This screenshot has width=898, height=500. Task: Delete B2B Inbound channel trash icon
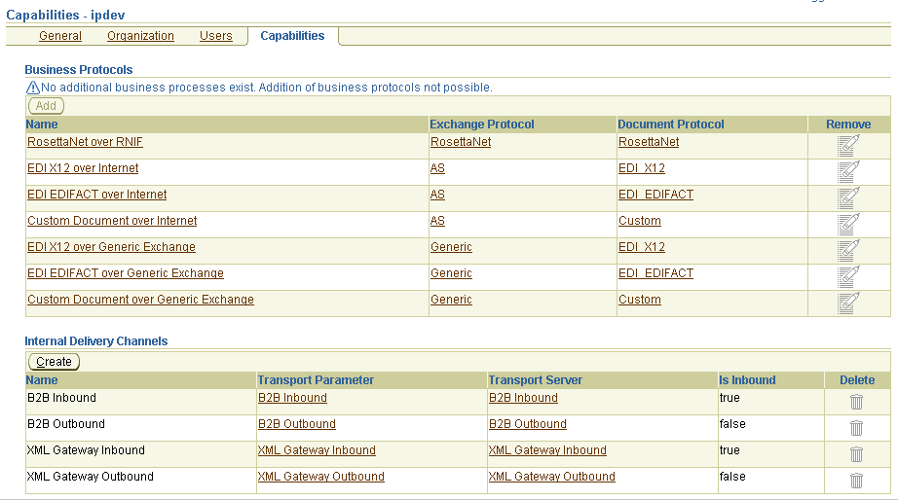pyautogui.click(x=856, y=402)
